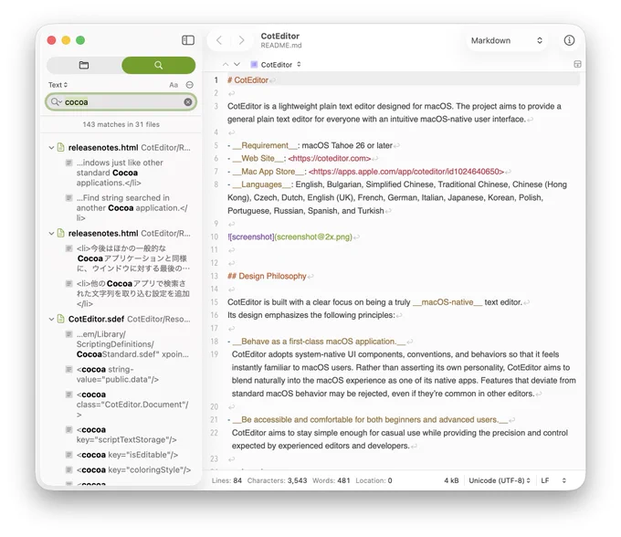Click the Lines: 84 status entry
The image size is (621, 537).
pos(226,480)
